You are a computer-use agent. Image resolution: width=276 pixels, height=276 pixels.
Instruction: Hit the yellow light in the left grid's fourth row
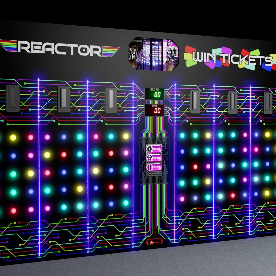(x=80, y=189)
